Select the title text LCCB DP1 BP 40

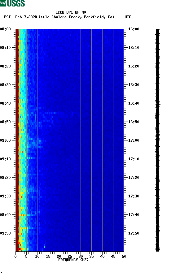point(71,12)
